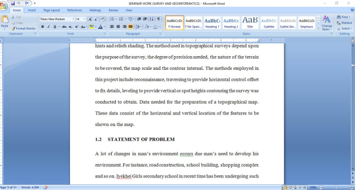Apply the Heading 2 style
Image resolution: width=355 pixels, height=190 pixels.
tap(231, 23)
